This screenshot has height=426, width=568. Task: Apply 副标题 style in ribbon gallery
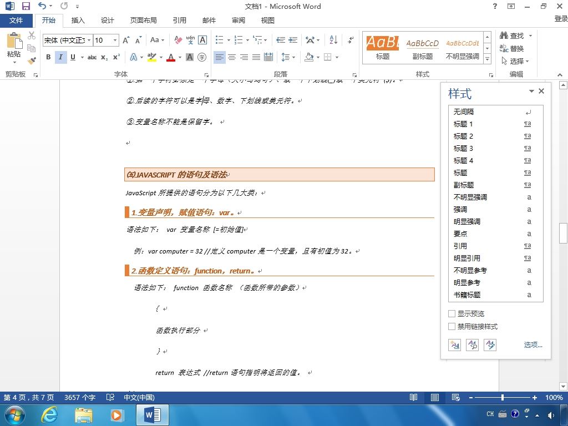click(422, 49)
